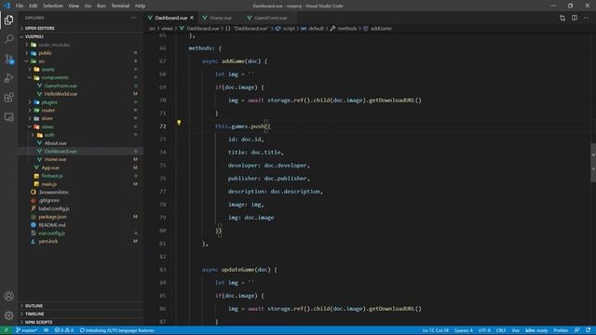This screenshot has height=335, width=596.
Task: Click the master branch indicator in the status bar
Action: coord(26,330)
